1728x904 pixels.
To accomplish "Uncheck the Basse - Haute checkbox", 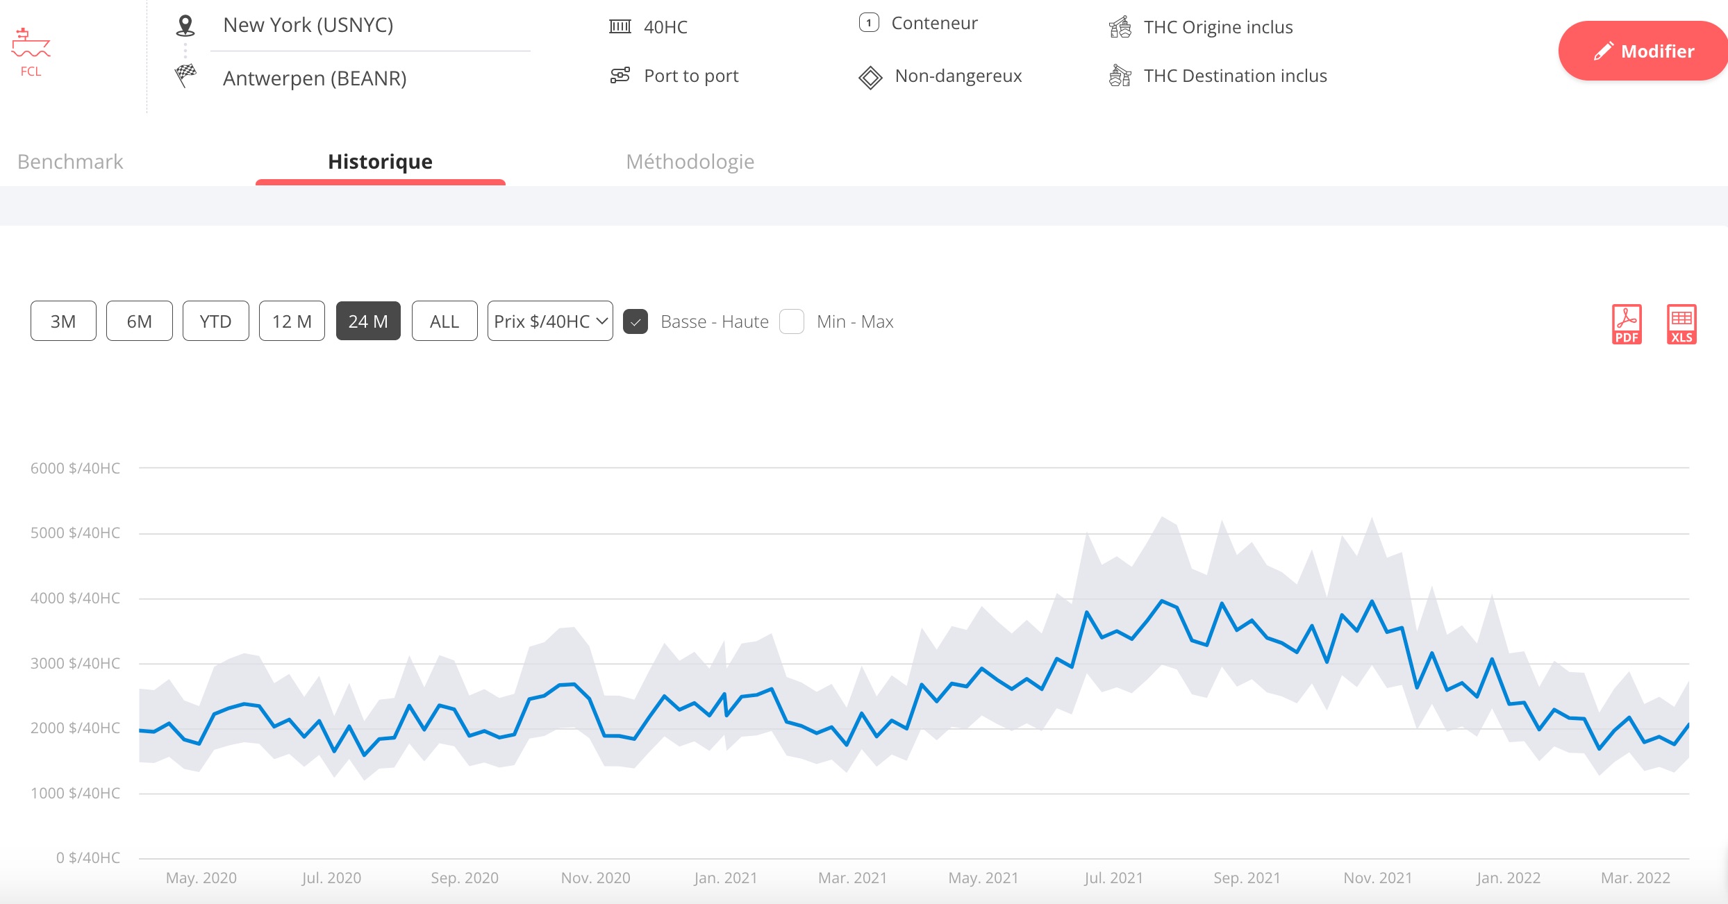I will 635,321.
